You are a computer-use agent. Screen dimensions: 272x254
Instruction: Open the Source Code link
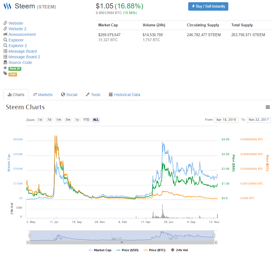[x=20, y=62]
